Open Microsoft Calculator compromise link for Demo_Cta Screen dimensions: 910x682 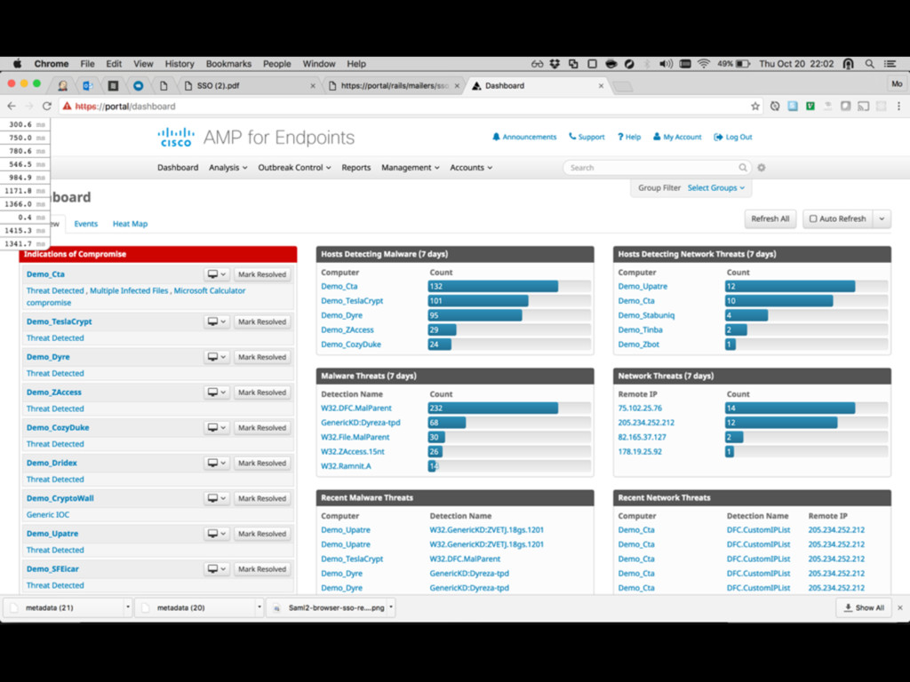[x=136, y=297]
